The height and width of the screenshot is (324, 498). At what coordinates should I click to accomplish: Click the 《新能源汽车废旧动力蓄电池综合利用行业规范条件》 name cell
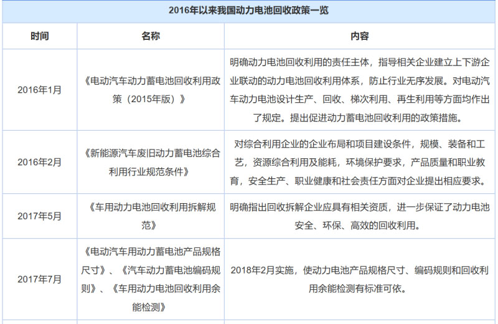pyautogui.click(x=151, y=162)
